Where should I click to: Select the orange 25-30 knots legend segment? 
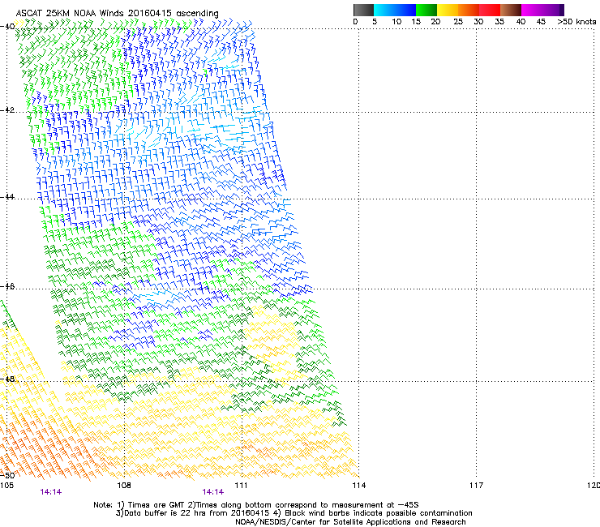click(x=469, y=10)
